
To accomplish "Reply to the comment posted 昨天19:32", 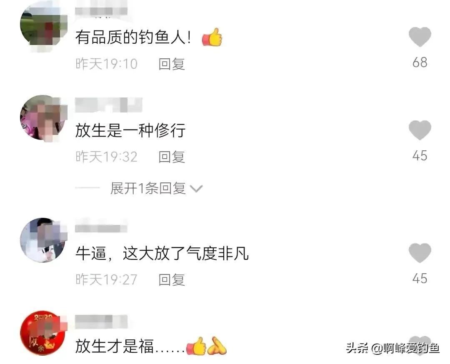I will [172, 157].
